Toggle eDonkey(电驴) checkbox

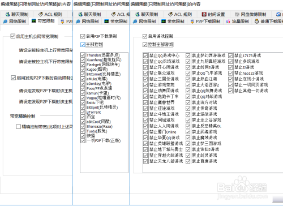pyautogui.click(x=83, y=84)
